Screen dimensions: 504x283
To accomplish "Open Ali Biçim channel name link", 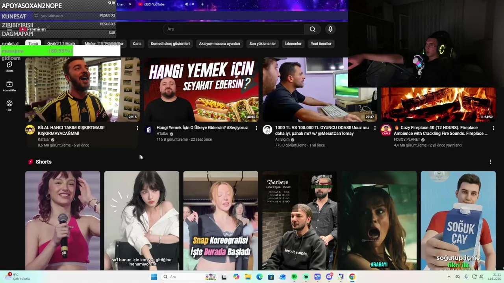I will 282,140.
